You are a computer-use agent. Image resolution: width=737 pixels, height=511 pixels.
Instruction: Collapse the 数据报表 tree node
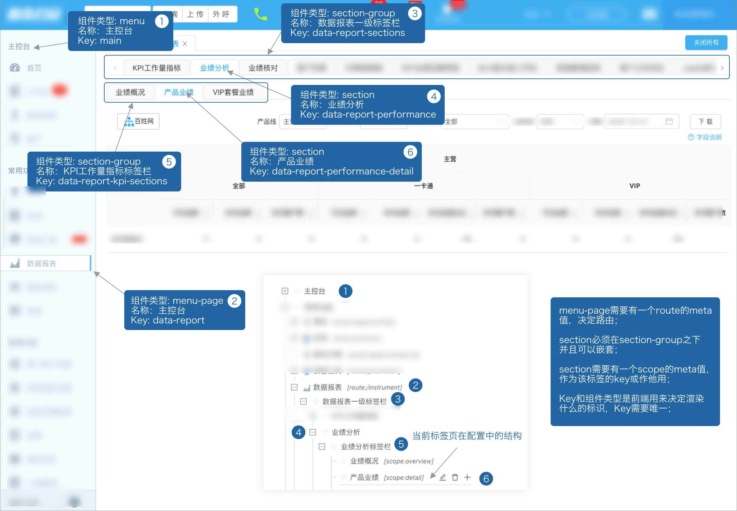point(294,387)
